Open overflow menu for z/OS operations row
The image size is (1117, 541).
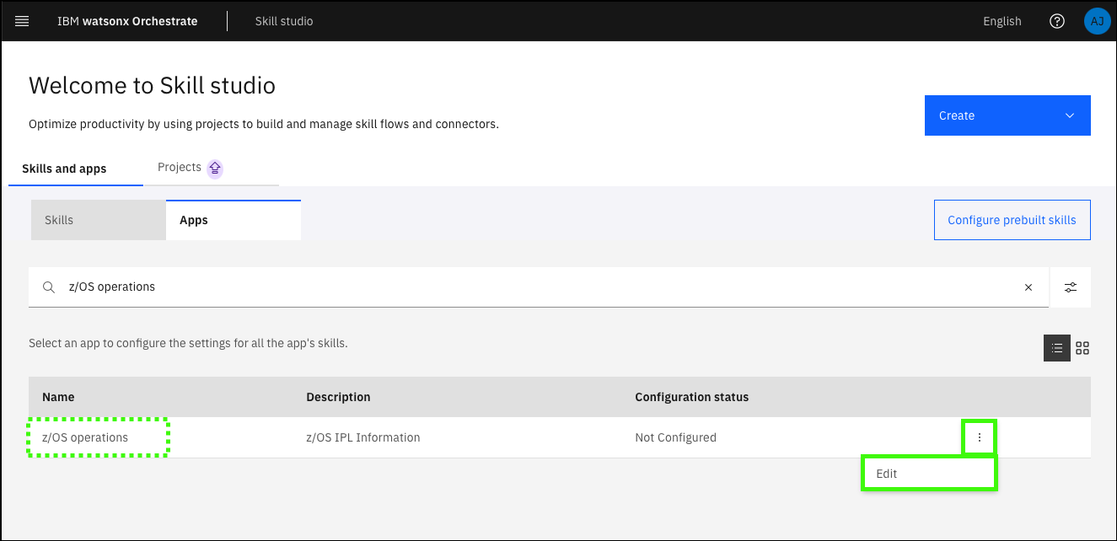pyautogui.click(x=979, y=437)
